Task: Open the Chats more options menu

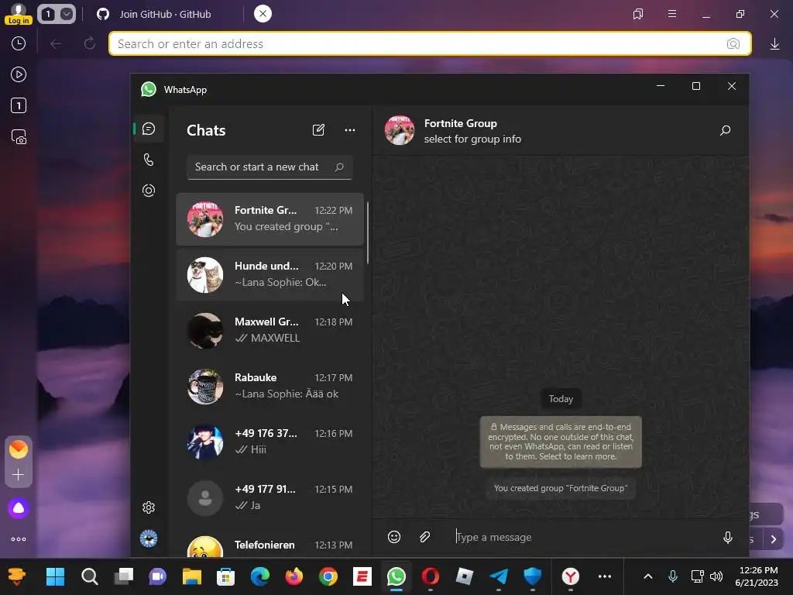Action: pos(349,130)
